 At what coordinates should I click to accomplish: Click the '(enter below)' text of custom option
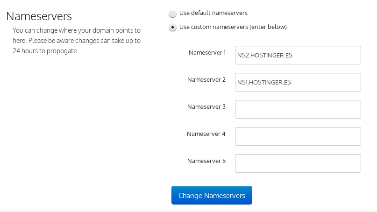pyautogui.click(x=268, y=27)
